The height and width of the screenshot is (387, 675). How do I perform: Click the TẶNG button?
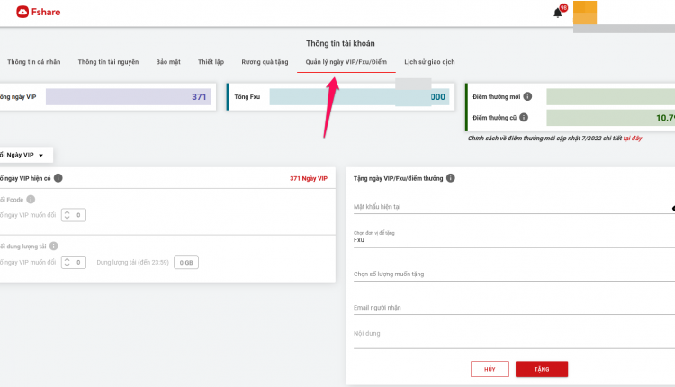point(542,369)
